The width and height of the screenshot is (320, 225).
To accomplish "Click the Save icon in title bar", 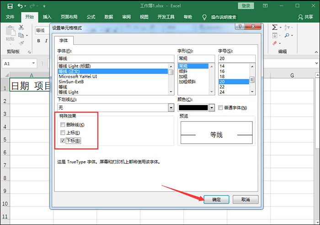I will [x=10, y=6].
